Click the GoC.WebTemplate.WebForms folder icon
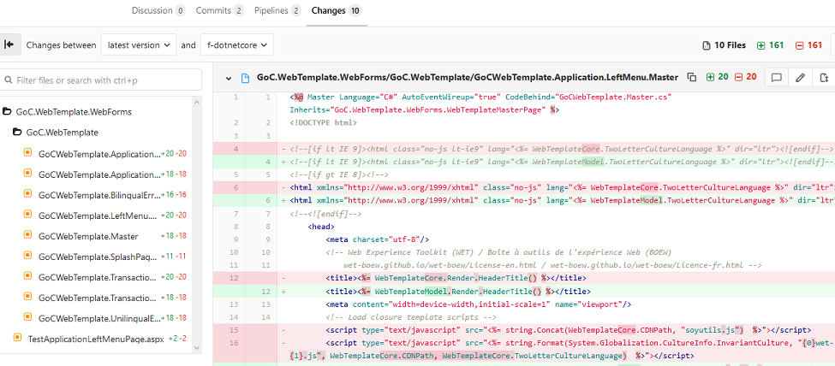This screenshot has height=366, width=835. 7,112
